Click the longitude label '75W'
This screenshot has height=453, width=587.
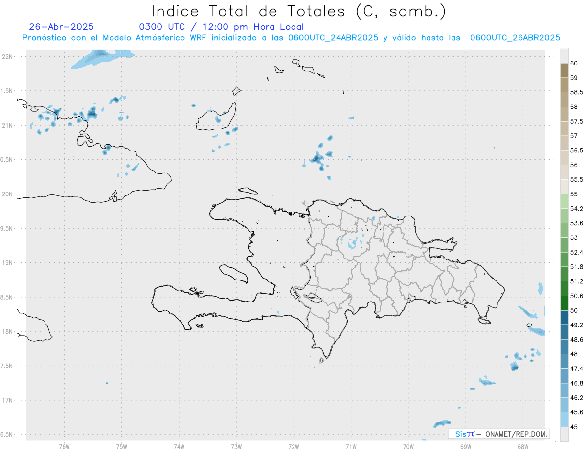[122, 447]
